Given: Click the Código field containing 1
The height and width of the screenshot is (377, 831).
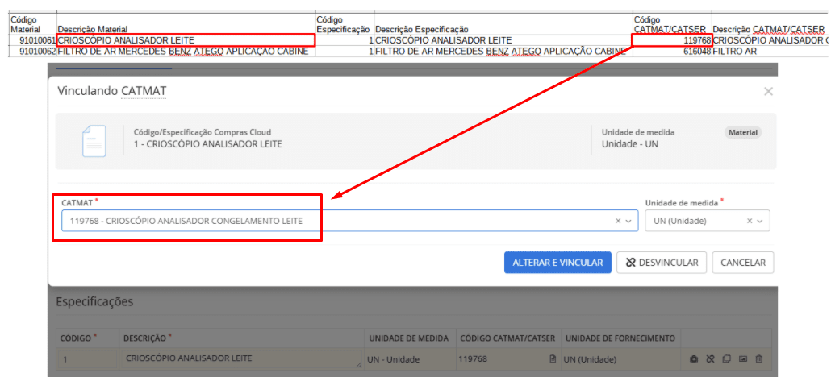Looking at the screenshot, I should (87, 359).
